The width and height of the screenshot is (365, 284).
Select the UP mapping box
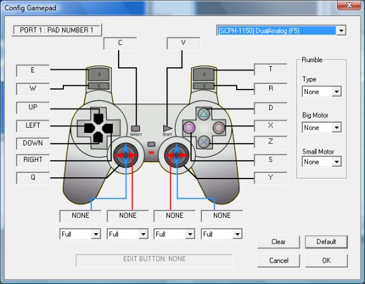[x=33, y=107]
